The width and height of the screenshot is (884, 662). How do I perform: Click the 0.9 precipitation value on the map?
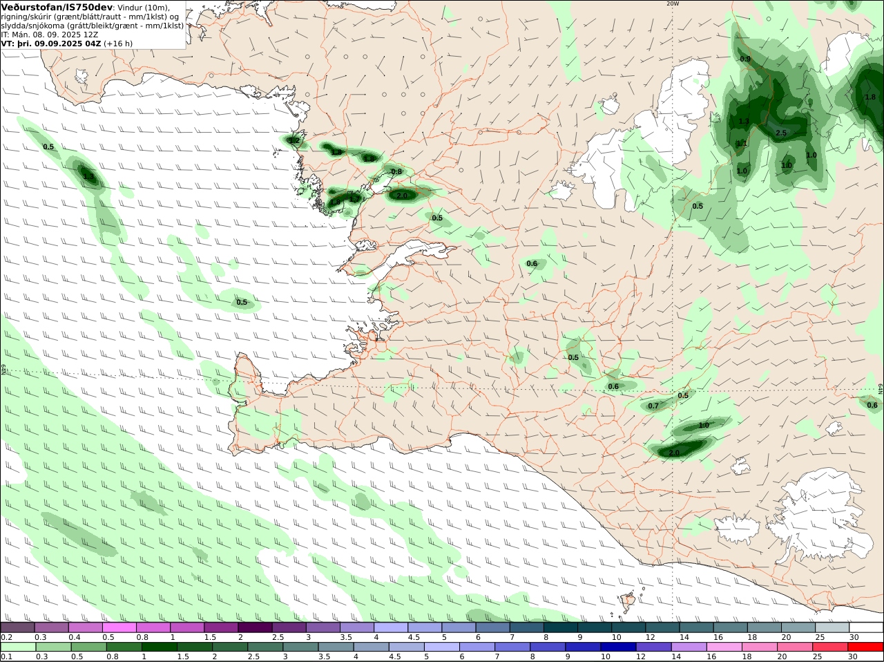click(x=745, y=59)
